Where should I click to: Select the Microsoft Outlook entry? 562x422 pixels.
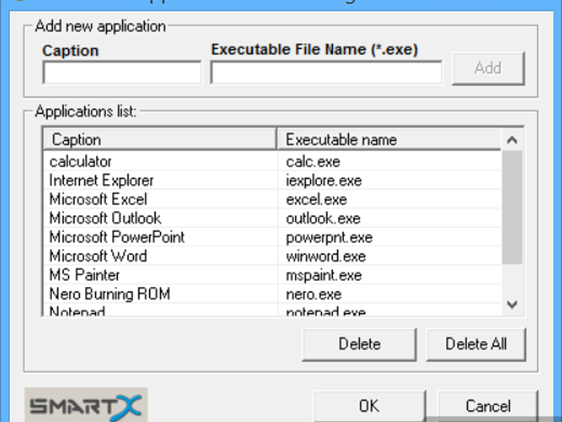272,218
